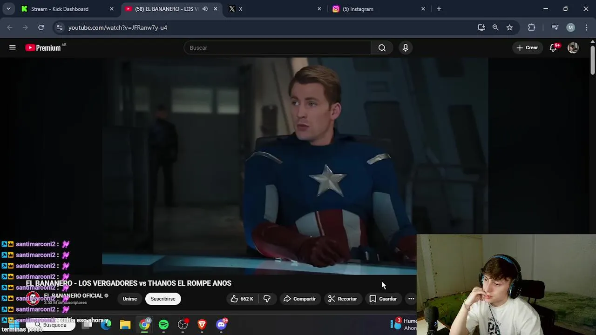Image resolution: width=596 pixels, height=335 pixels.
Task: Open the Crear create menu
Action: tap(527, 47)
